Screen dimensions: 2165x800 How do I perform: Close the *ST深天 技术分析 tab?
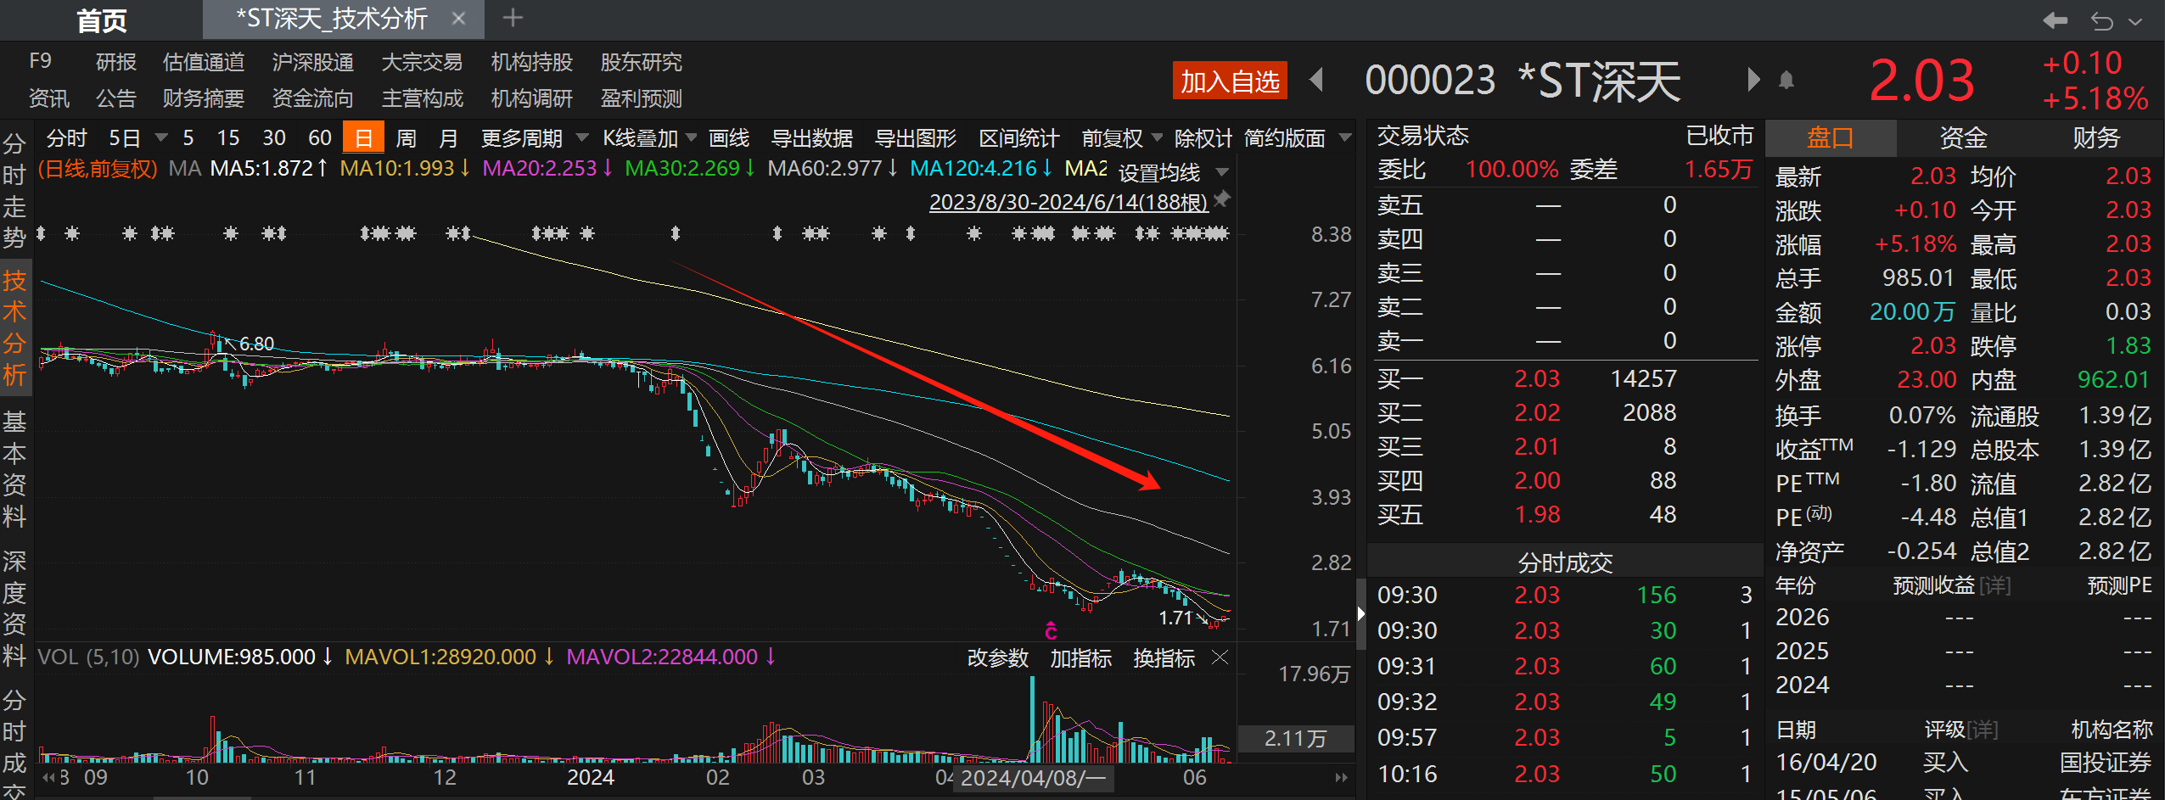tap(458, 19)
